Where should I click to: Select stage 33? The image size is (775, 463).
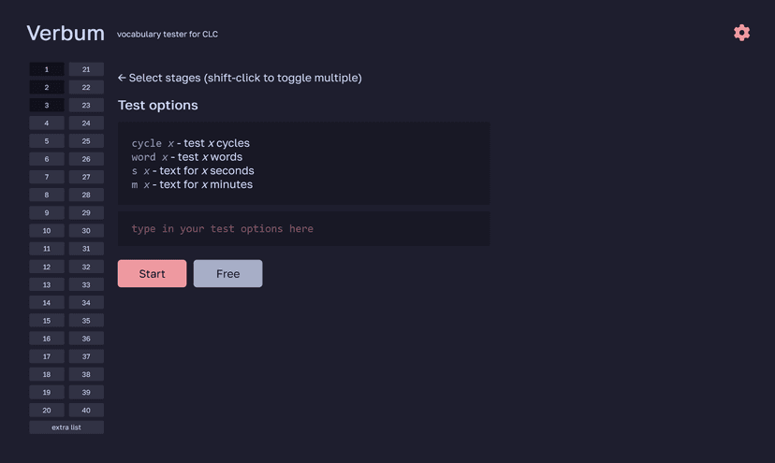tap(86, 284)
